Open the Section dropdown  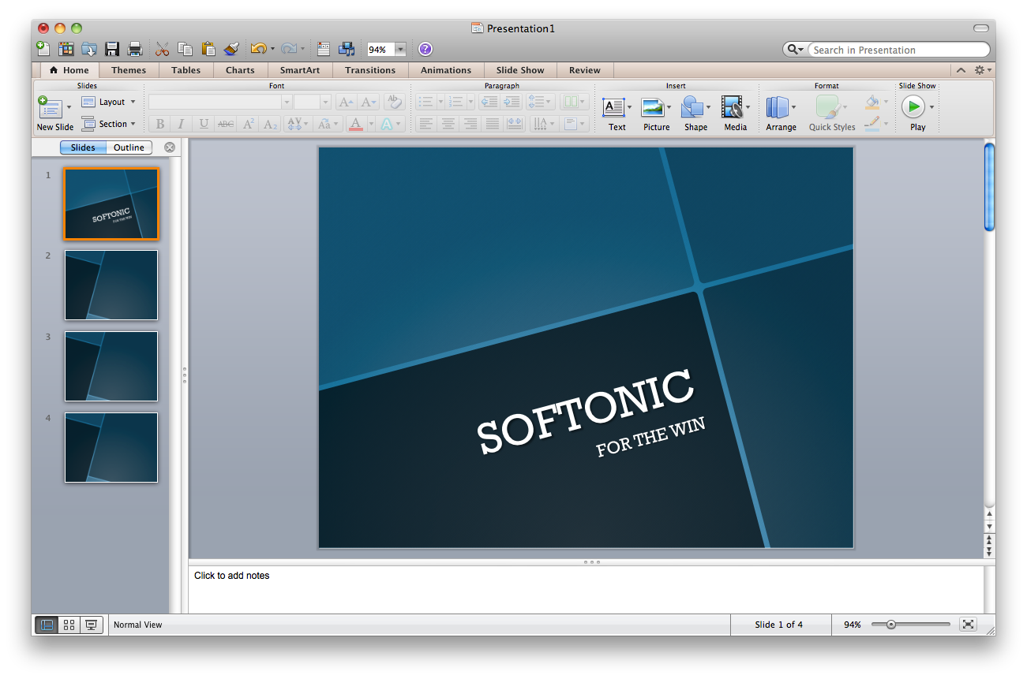(x=109, y=124)
